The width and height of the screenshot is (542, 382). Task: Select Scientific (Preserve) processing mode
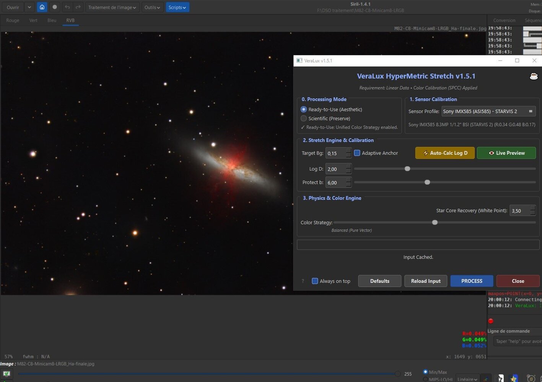coord(304,118)
